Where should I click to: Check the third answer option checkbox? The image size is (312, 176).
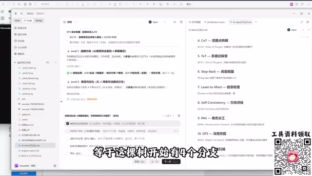click(x=68, y=138)
